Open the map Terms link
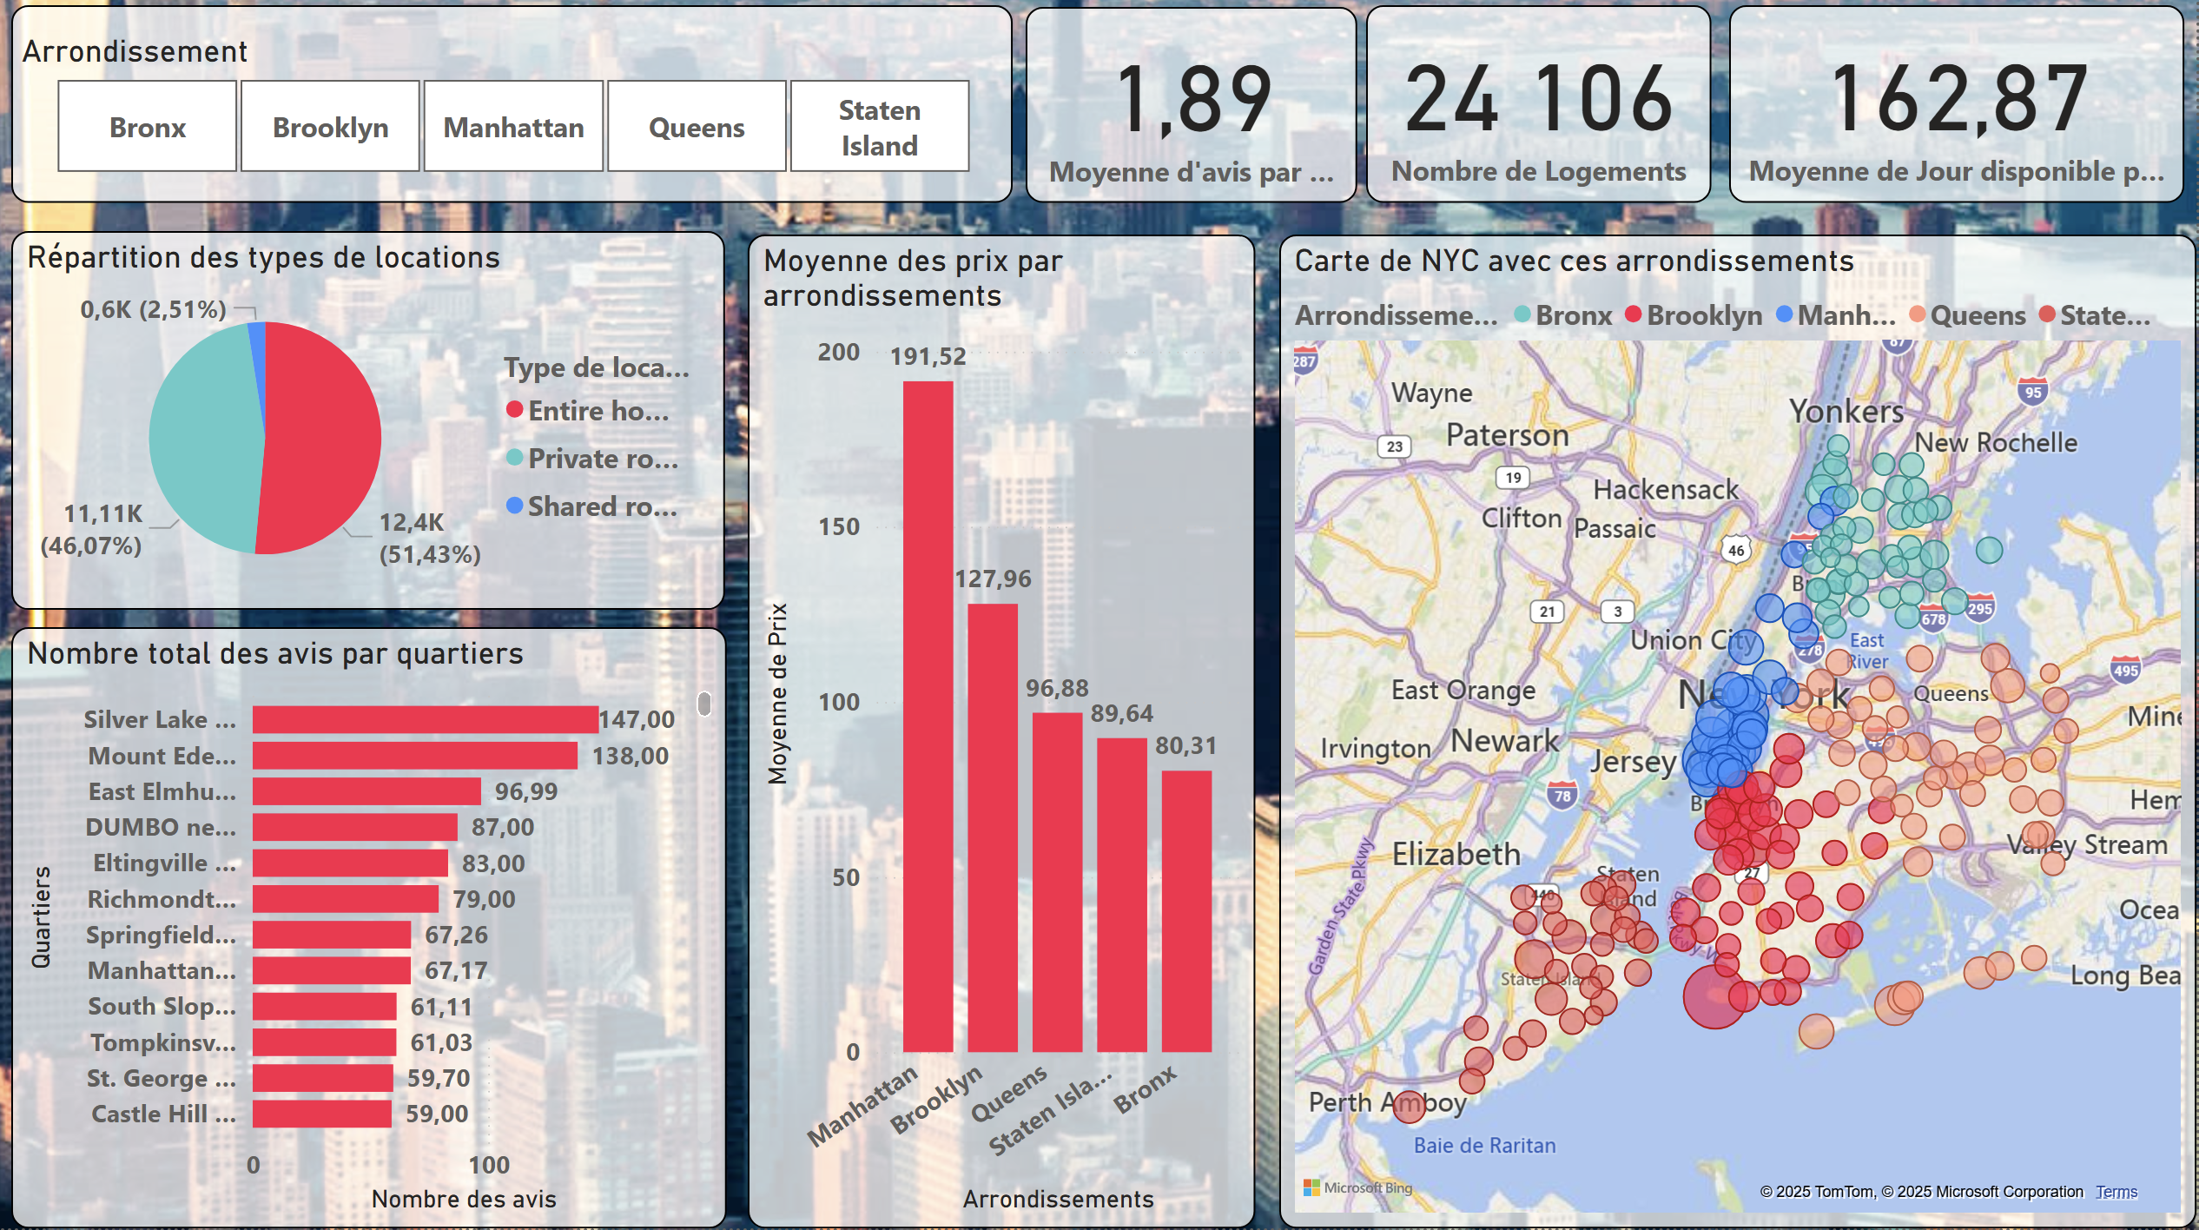The image size is (2199, 1230). click(x=2116, y=1192)
